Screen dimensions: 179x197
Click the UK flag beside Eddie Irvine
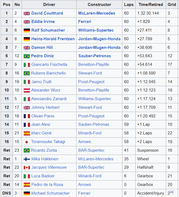coord(27,22)
